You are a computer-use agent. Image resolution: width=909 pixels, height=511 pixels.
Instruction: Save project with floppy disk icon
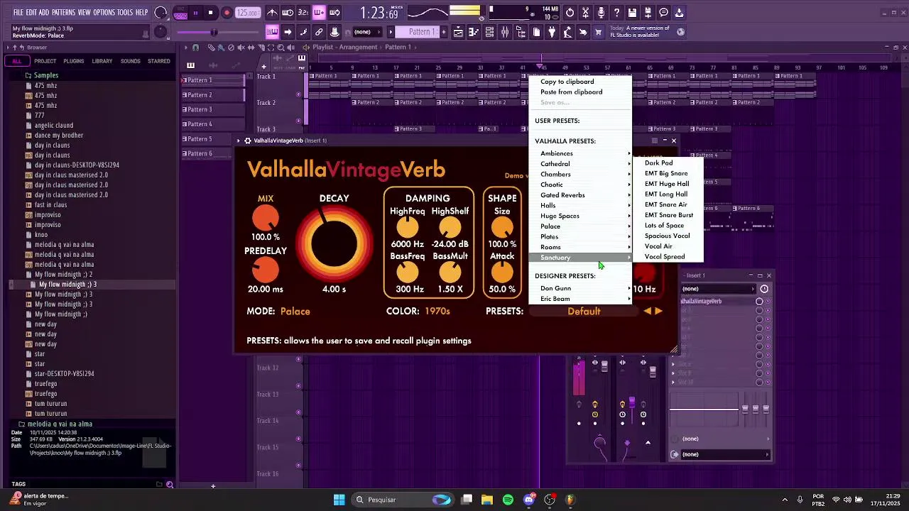point(632,13)
